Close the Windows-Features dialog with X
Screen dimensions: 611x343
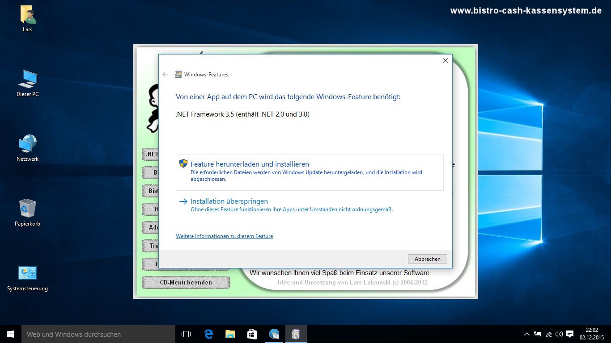tap(445, 61)
